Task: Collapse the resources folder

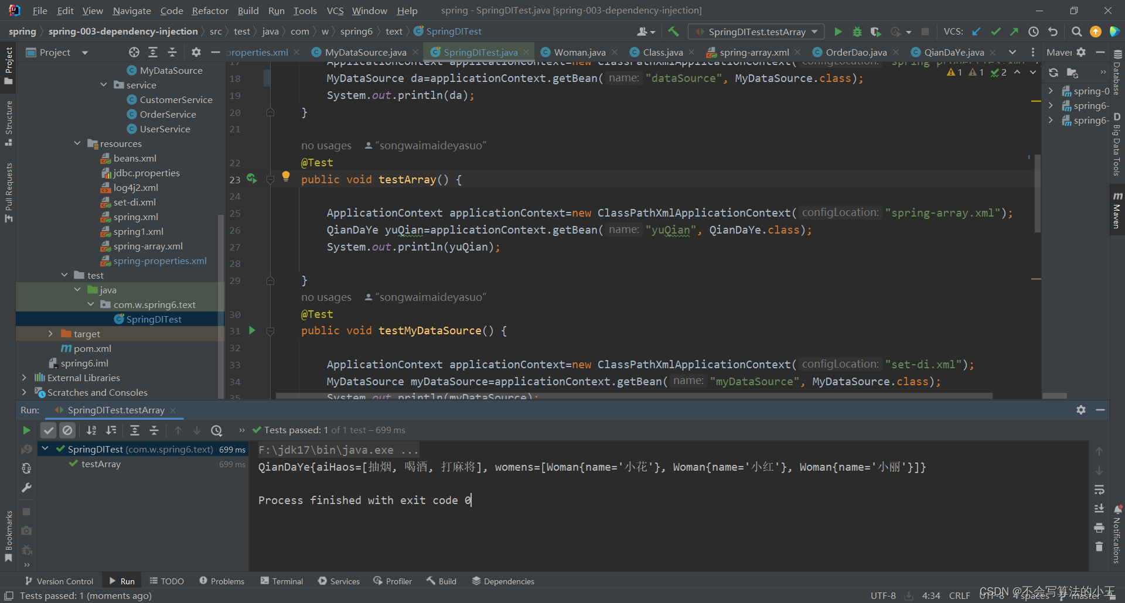Action: pyautogui.click(x=77, y=143)
